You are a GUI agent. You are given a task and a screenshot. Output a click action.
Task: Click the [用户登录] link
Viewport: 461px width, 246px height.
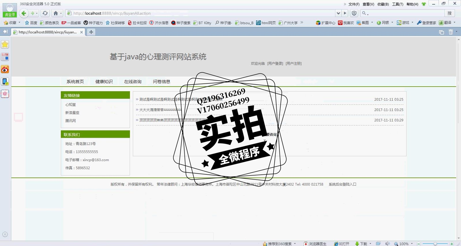click(x=275, y=64)
